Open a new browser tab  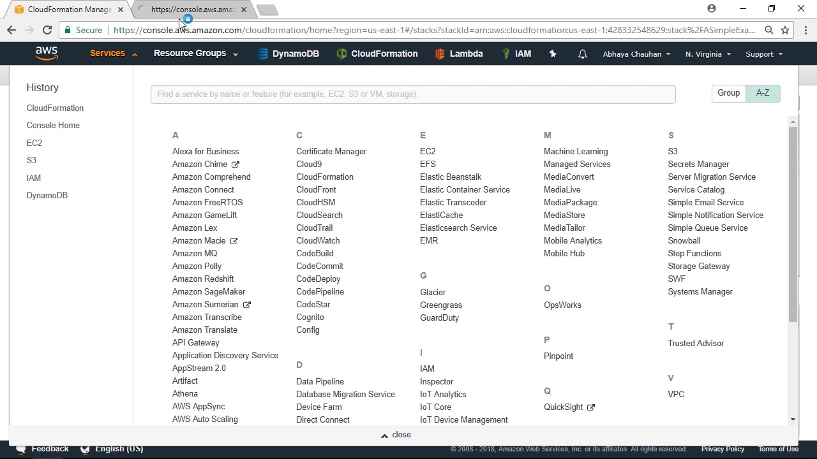point(267,10)
